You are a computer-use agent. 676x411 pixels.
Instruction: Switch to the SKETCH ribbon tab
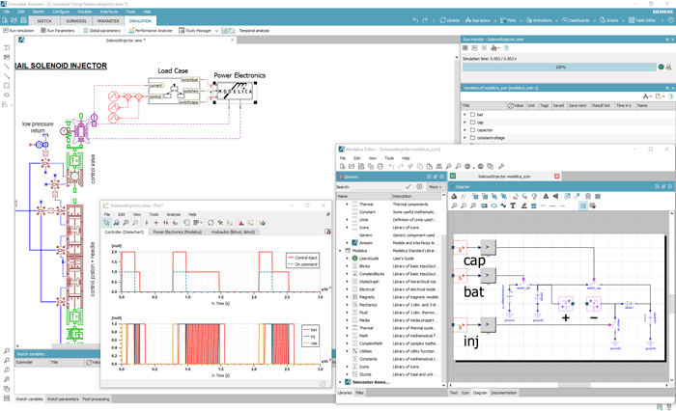[x=43, y=20]
